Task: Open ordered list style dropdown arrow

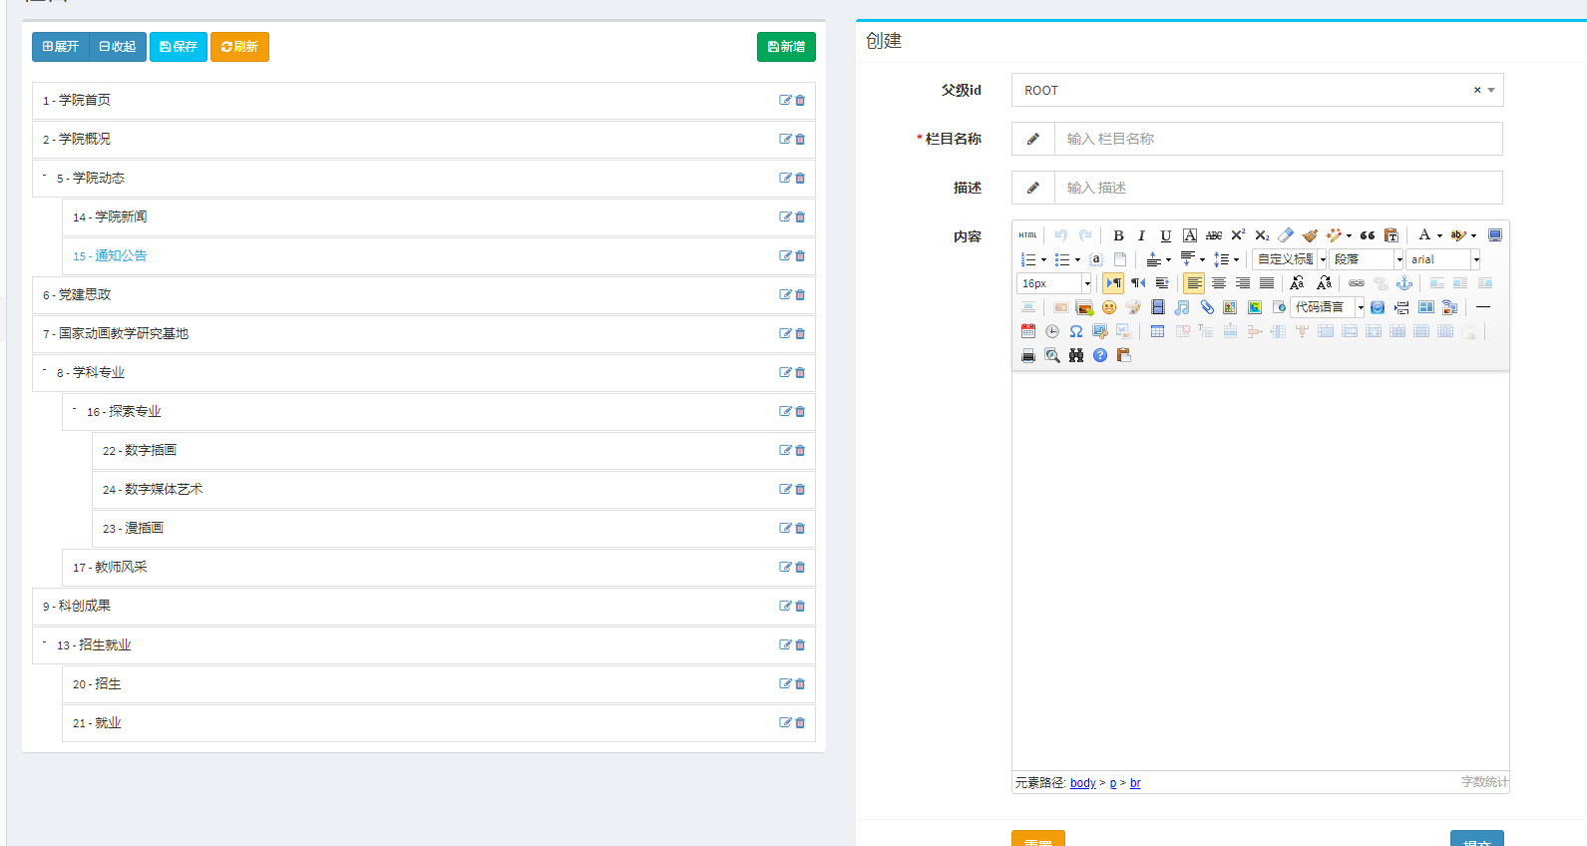Action: [1044, 259]
